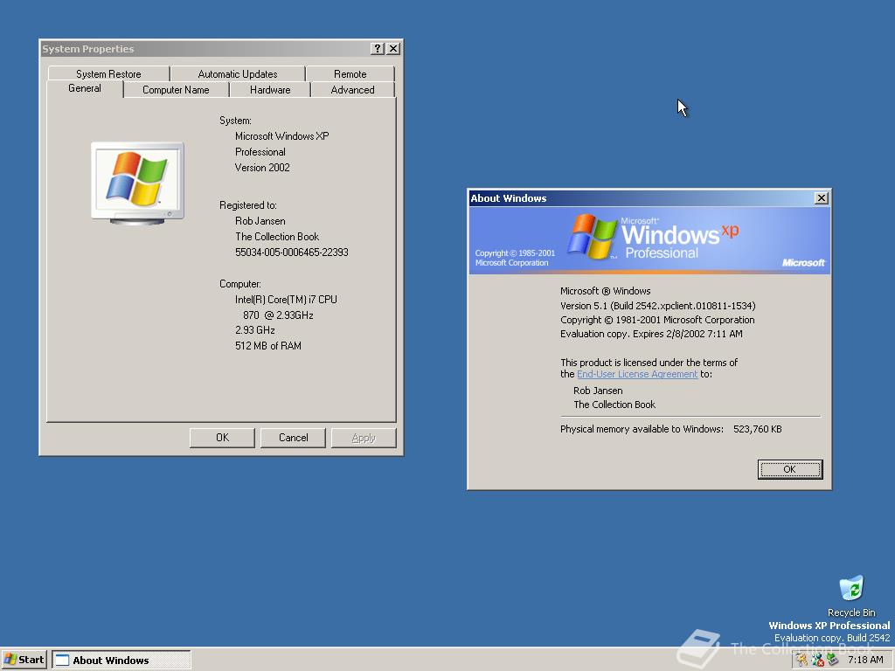This screenshot has width=895, height=671.
Task: Click the product ID 55034-005-0006465-22393
Action: tap(292, 252)
